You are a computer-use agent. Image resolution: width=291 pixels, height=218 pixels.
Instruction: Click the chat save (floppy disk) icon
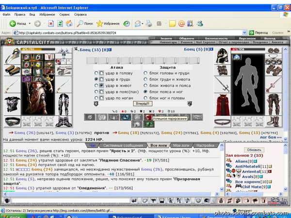[162, 201]
